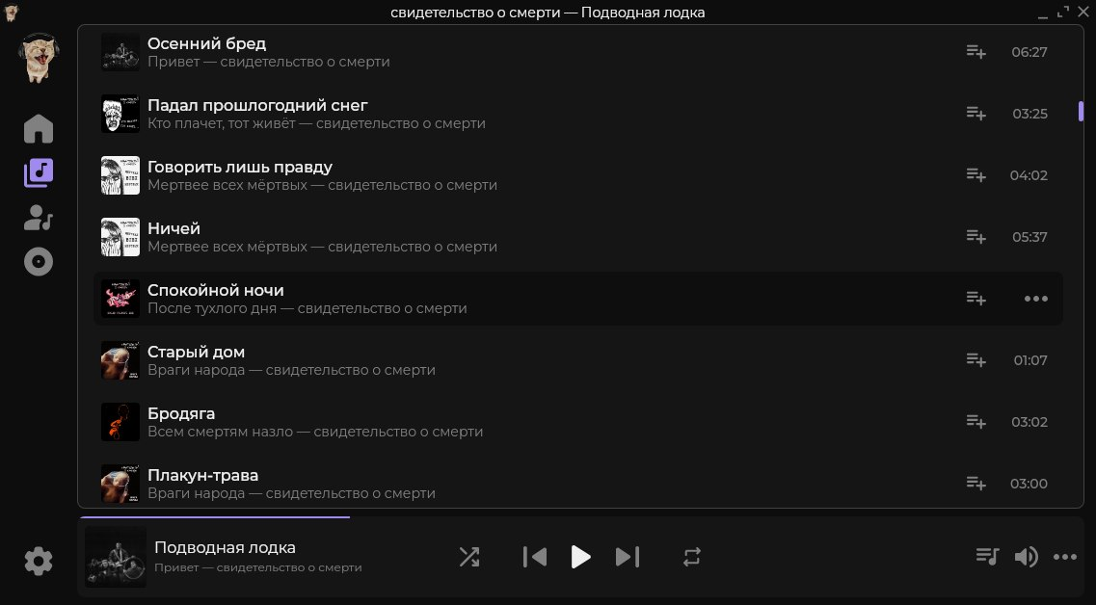Open the albums disc sidebar icon
Viewport: 1096px width, 605px height.
(x=39, y=262)
